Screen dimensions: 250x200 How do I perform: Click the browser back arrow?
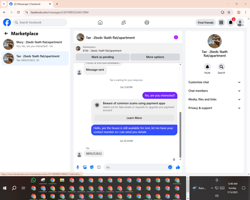(x=4, y=12)
